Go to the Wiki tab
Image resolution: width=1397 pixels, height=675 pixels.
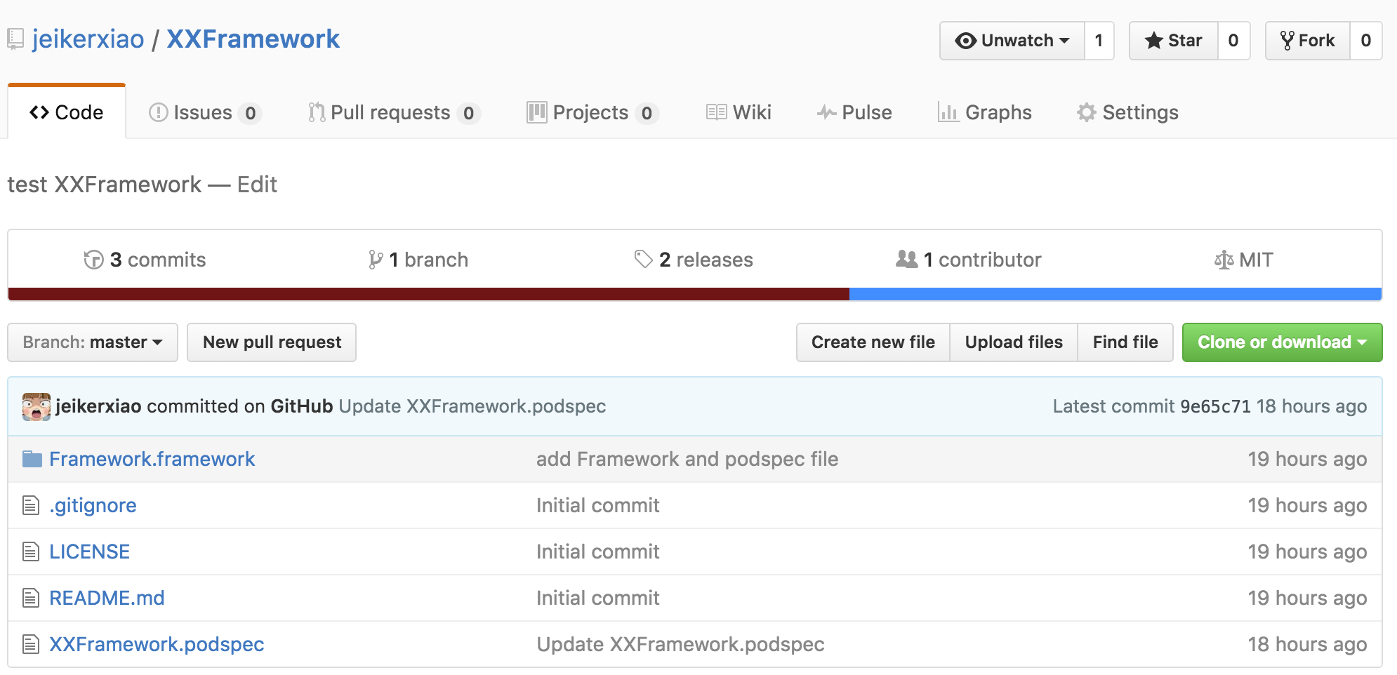(739, 112)
